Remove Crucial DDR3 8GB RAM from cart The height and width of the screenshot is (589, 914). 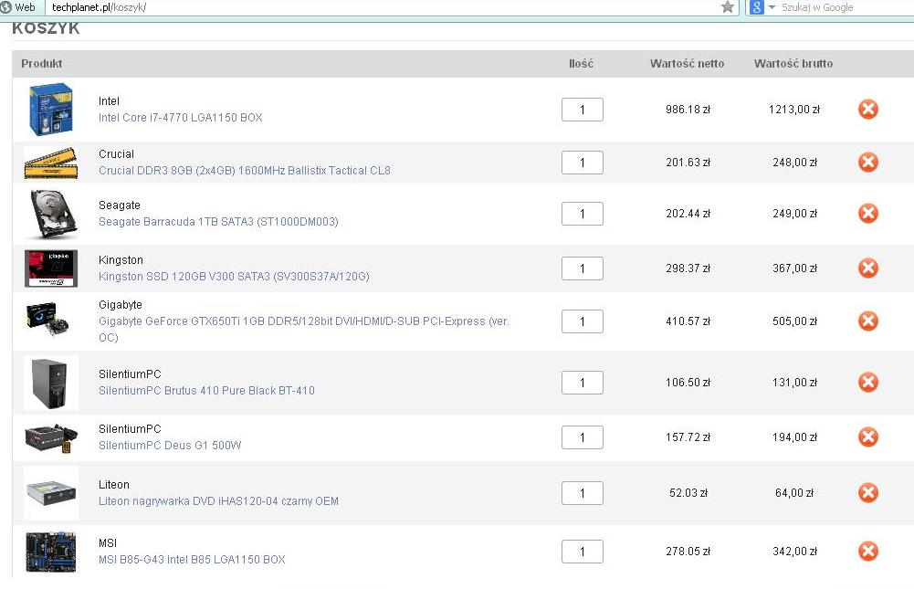click(x=868, y=163)
